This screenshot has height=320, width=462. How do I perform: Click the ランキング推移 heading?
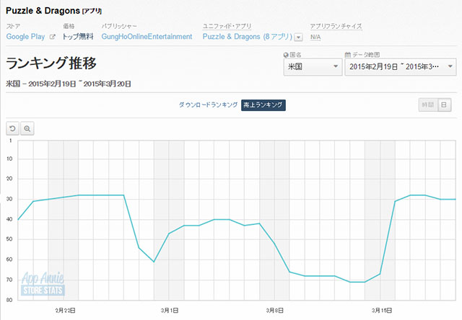[51, 63]
